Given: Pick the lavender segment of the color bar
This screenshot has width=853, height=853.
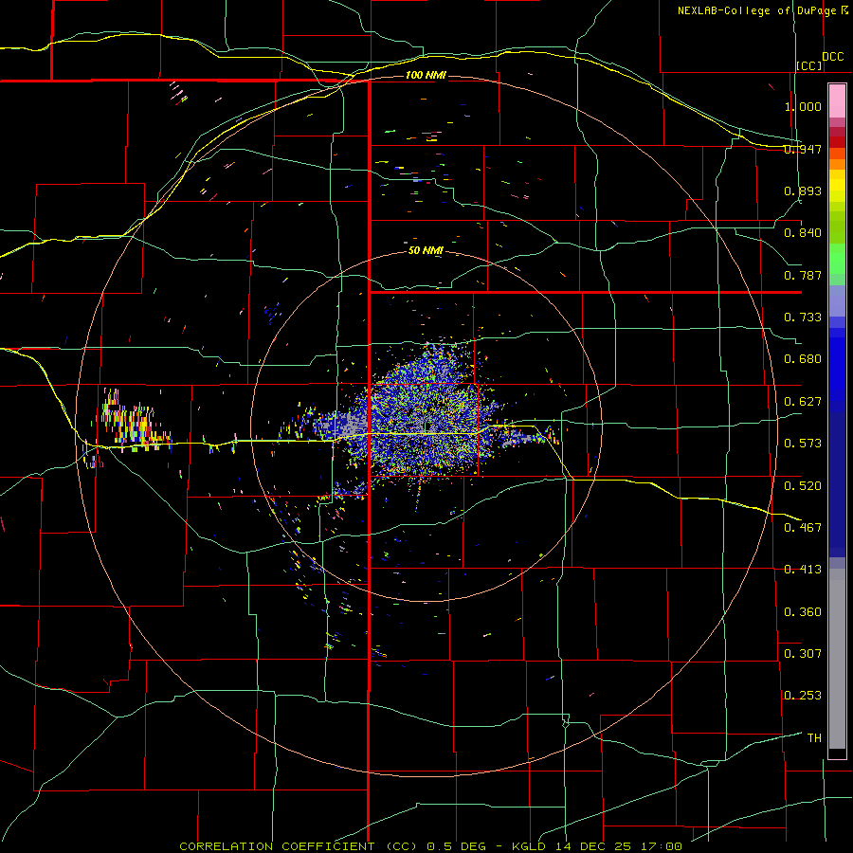Looking at the screenshot, I should [x=837, y=300].
